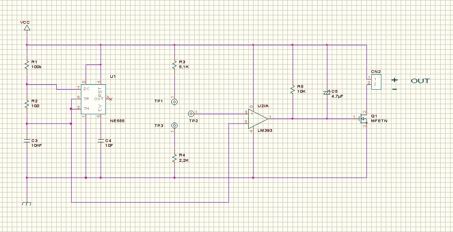Click the CN2 reference label
The width and height of the screenshot is (453, 232).
(x=376, y=72)
